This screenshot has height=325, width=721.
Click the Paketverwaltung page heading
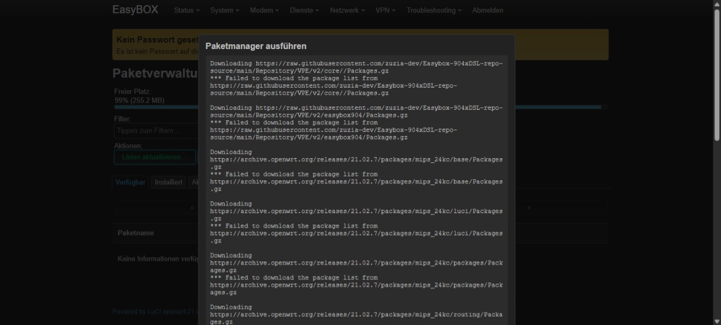(x=155, y=74)
